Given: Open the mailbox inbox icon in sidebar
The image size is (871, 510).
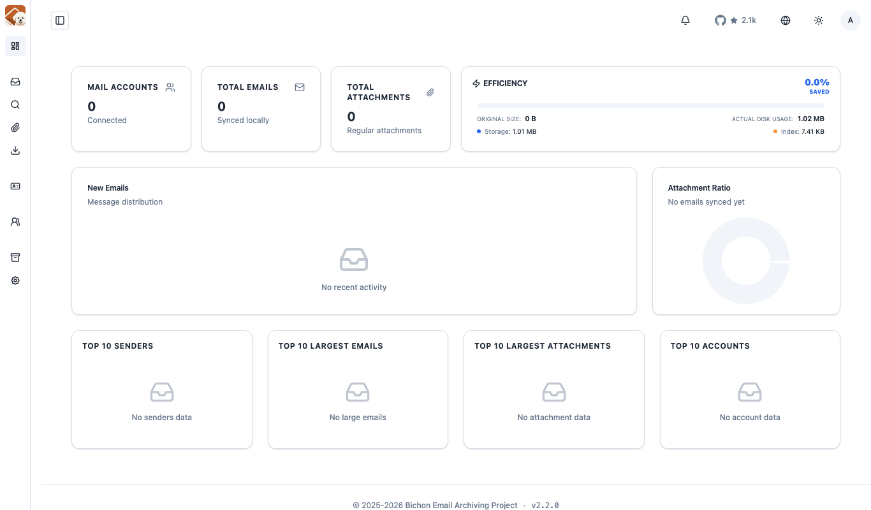Looking at the screenshot, I should (x=15, y=82).
